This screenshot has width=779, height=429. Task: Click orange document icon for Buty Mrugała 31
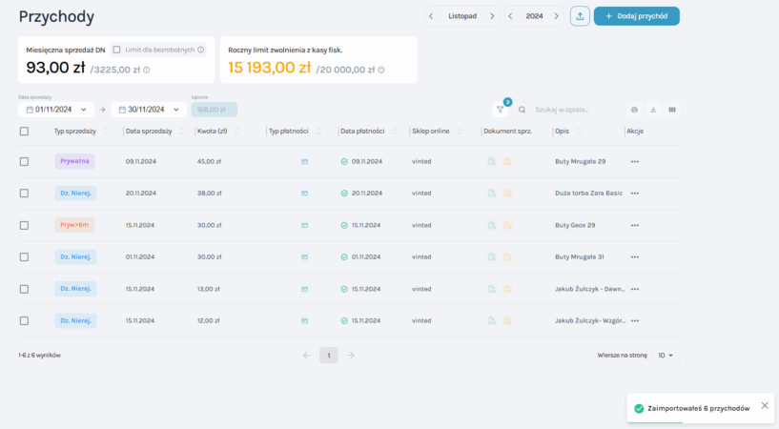click(x=507, y=257)
